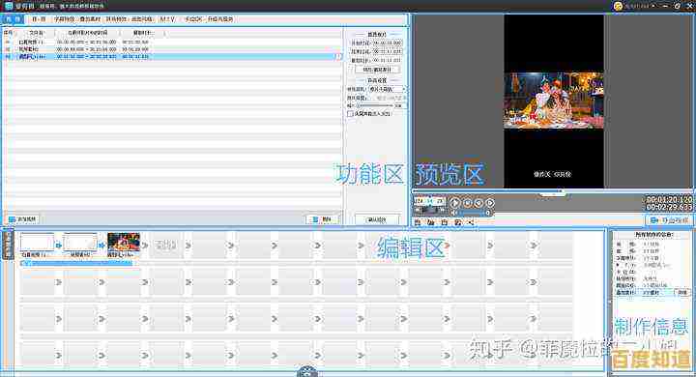Click the collapse button at the bottom center edge
Viewport: 696px width, 377px height.
(306, 371)
